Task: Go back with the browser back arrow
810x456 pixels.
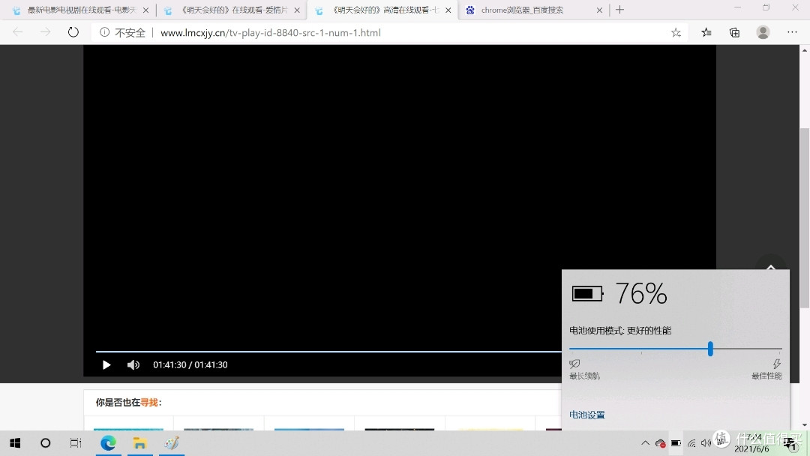Action: (x=17, y=32)
